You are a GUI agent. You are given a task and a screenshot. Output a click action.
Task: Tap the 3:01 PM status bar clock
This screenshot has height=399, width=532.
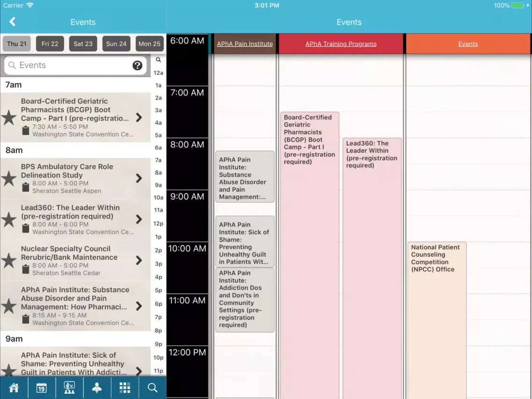[267, 6]
